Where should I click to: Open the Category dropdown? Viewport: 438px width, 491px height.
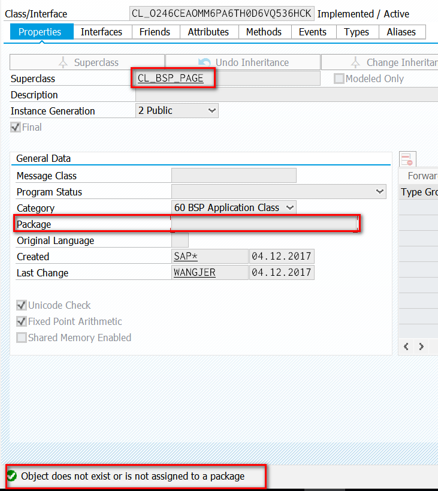(234, 207)
